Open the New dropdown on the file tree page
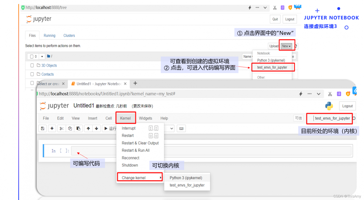 point(286,46)
